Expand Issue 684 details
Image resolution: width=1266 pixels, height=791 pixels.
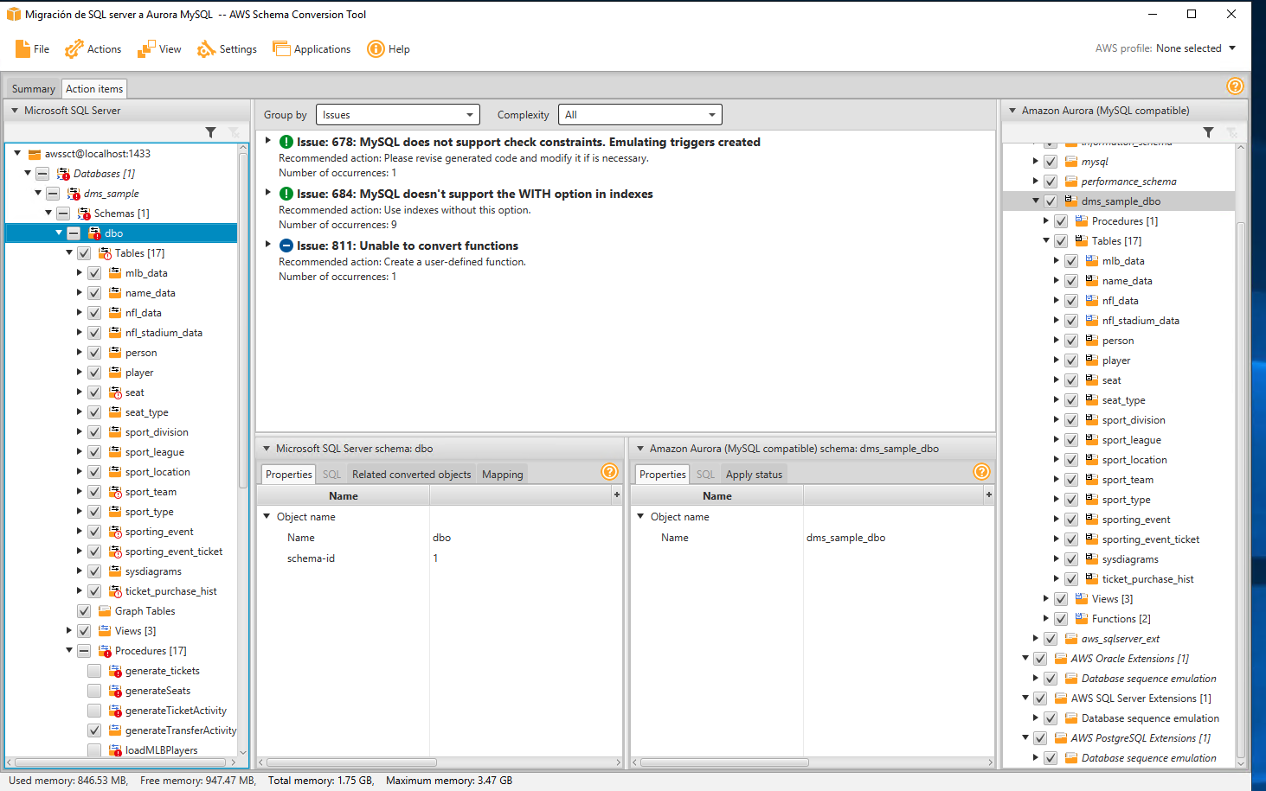[x=268, y=193]
